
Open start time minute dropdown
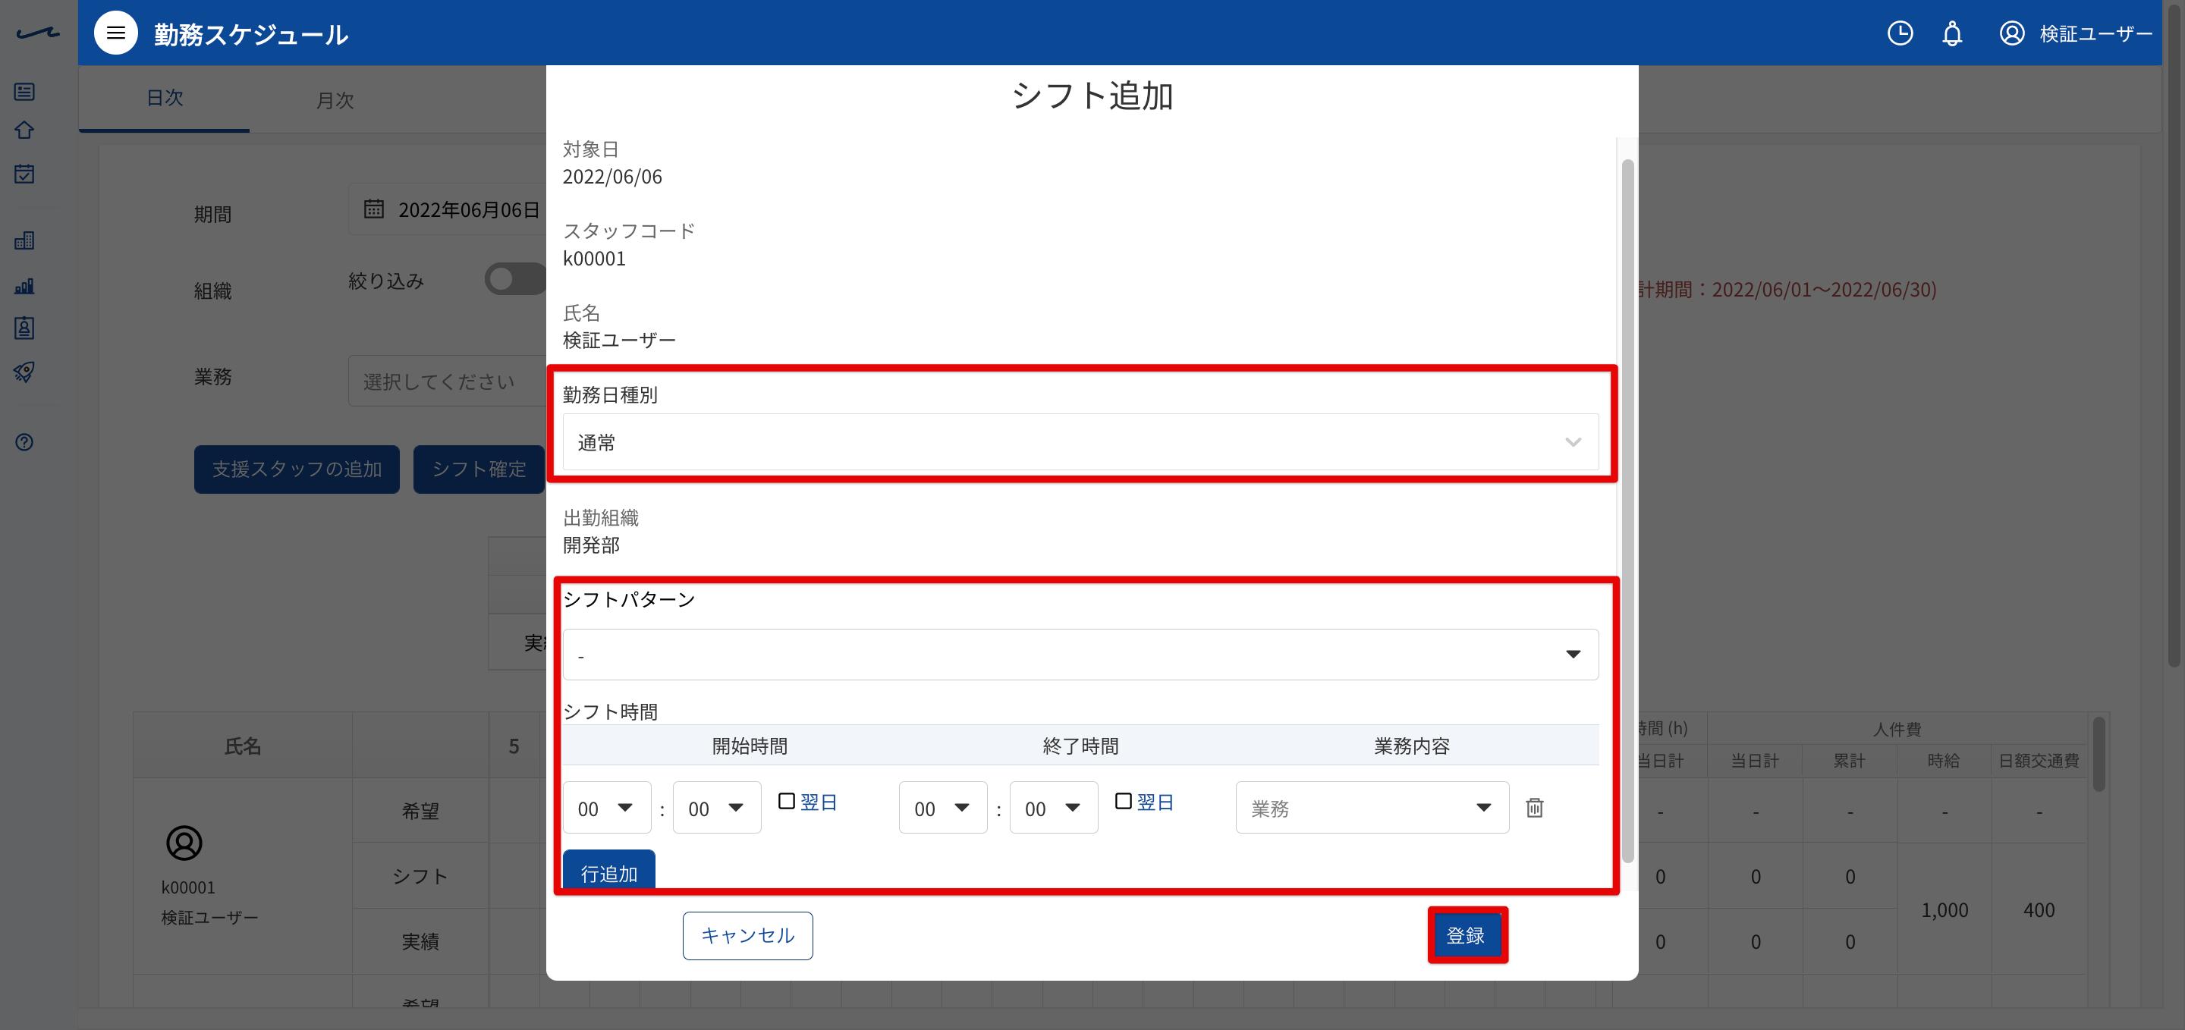(x=717, y=808)
